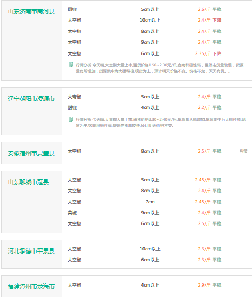Screen dimensions: 252x299
Task: Open the 福建漳州市龙海市 region link
Action: tap(31, 287)
